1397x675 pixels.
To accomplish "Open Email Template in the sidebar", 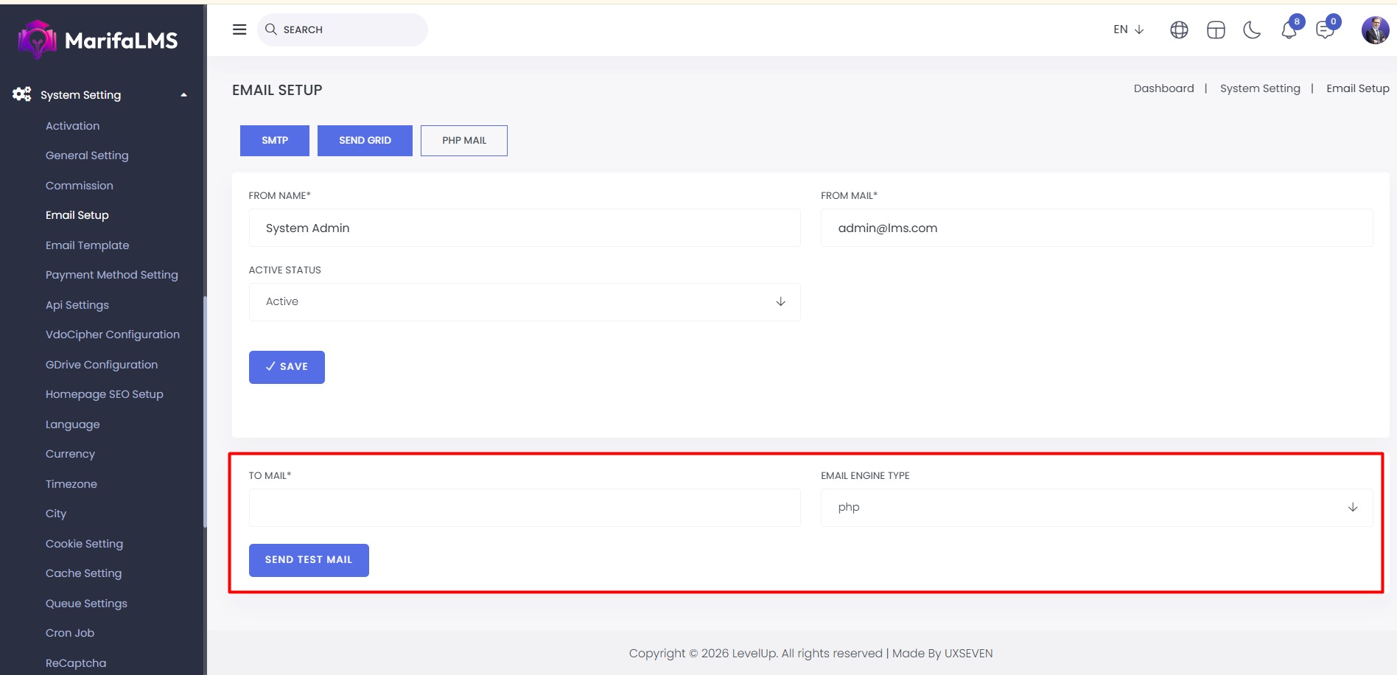I will point(87,245).
